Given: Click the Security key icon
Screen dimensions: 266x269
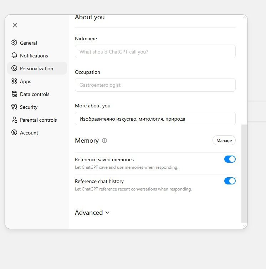Looking at the screenshot, I should [14, 107].
